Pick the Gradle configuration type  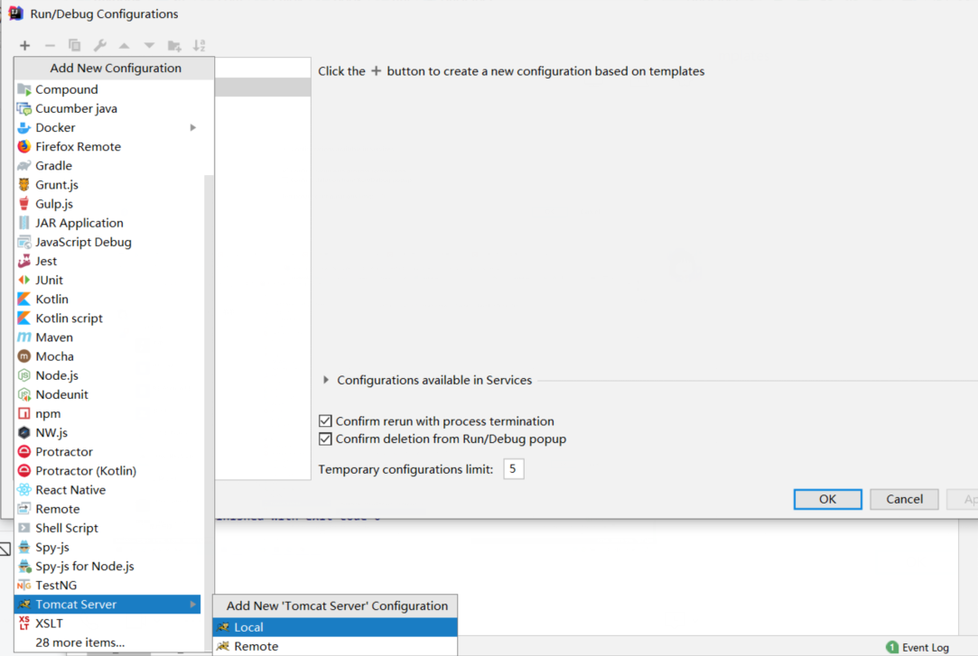click(109, 166)
